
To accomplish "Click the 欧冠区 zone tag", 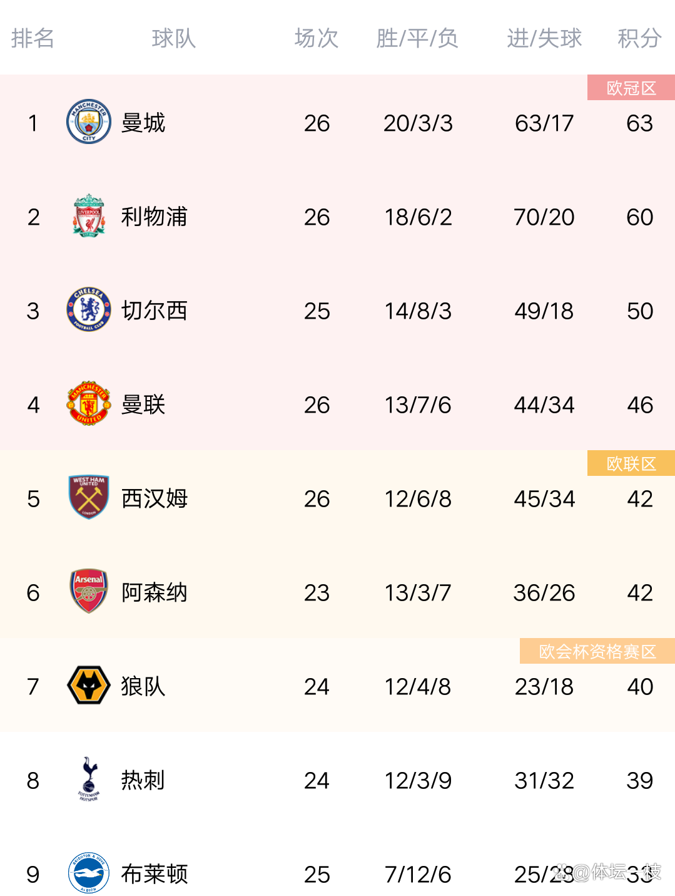I will coord(631,88).
